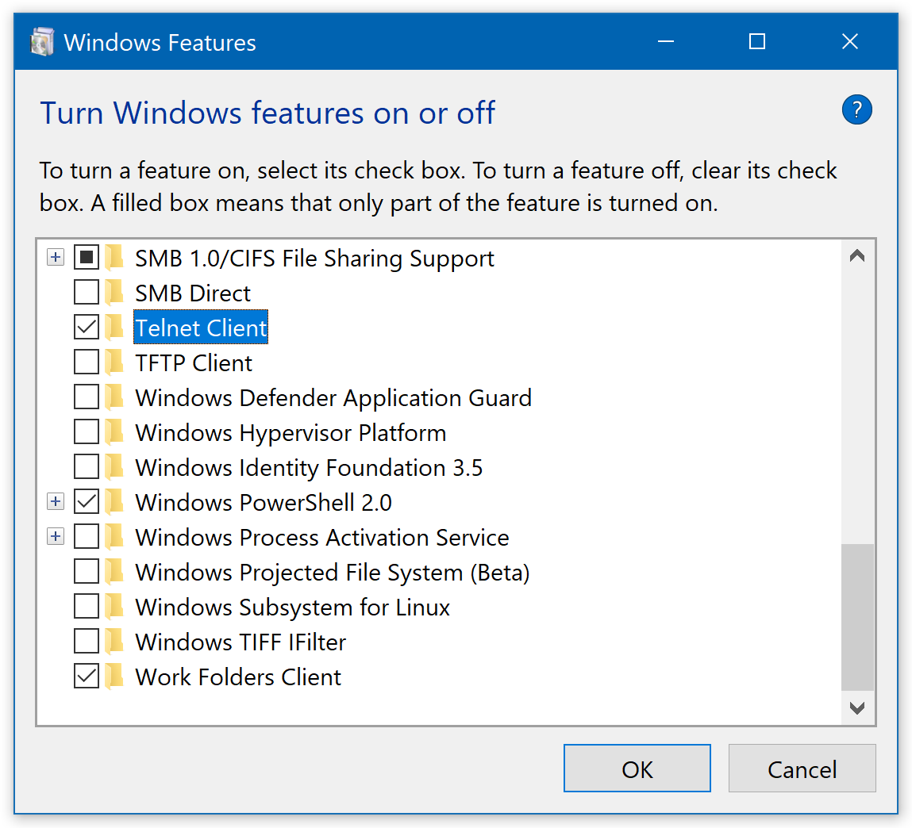Viewport: 912px width, 828px height.
Task: Click the scrollbar up arrow
Action: [x=857, y=256]
